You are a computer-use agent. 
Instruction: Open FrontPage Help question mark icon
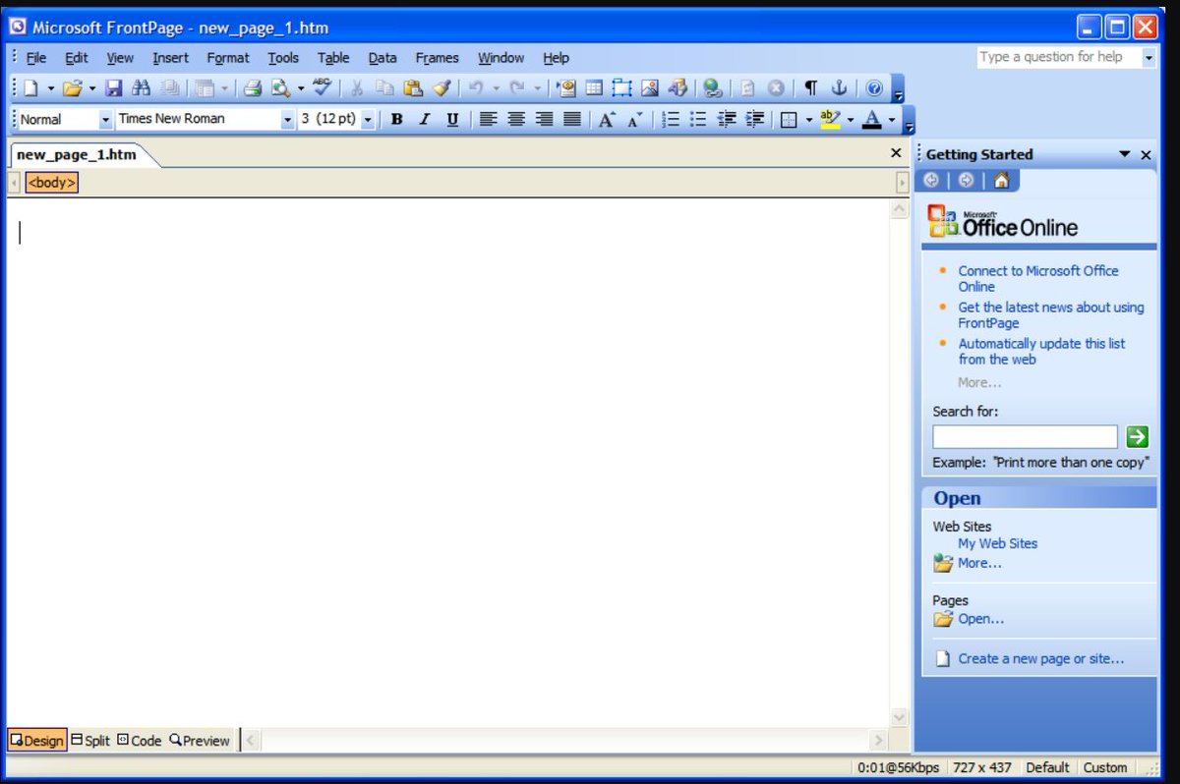[874, 88]
